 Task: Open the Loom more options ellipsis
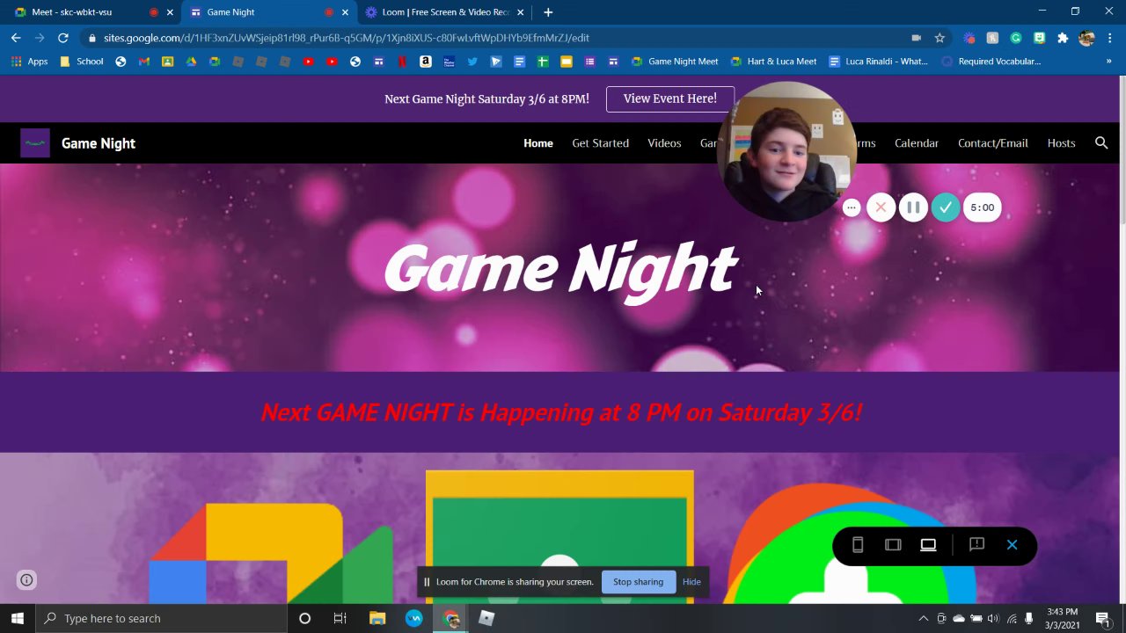point(851,207)
